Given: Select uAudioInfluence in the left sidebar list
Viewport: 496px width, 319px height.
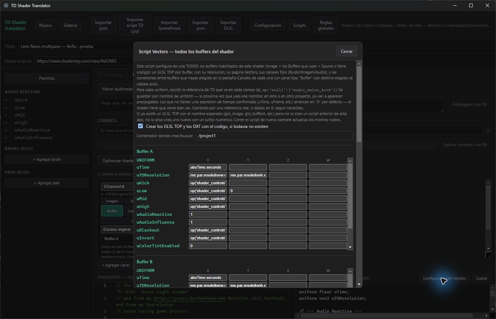Looking at the screenshot, I should tap(34, 138).
